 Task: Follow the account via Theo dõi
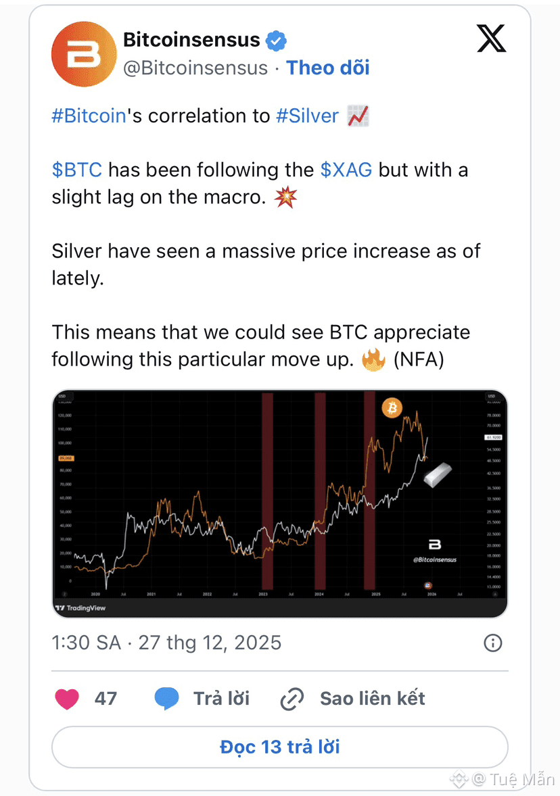pos(328,68)
